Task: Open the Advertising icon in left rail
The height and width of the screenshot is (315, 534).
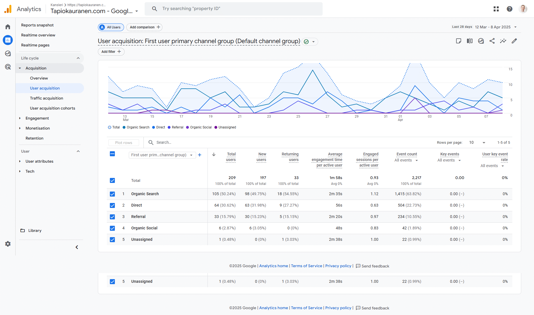Action: tap(8, 67)
